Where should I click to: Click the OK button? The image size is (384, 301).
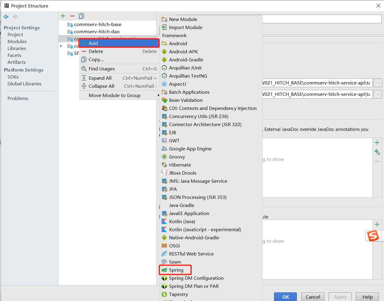click(286, 297)
